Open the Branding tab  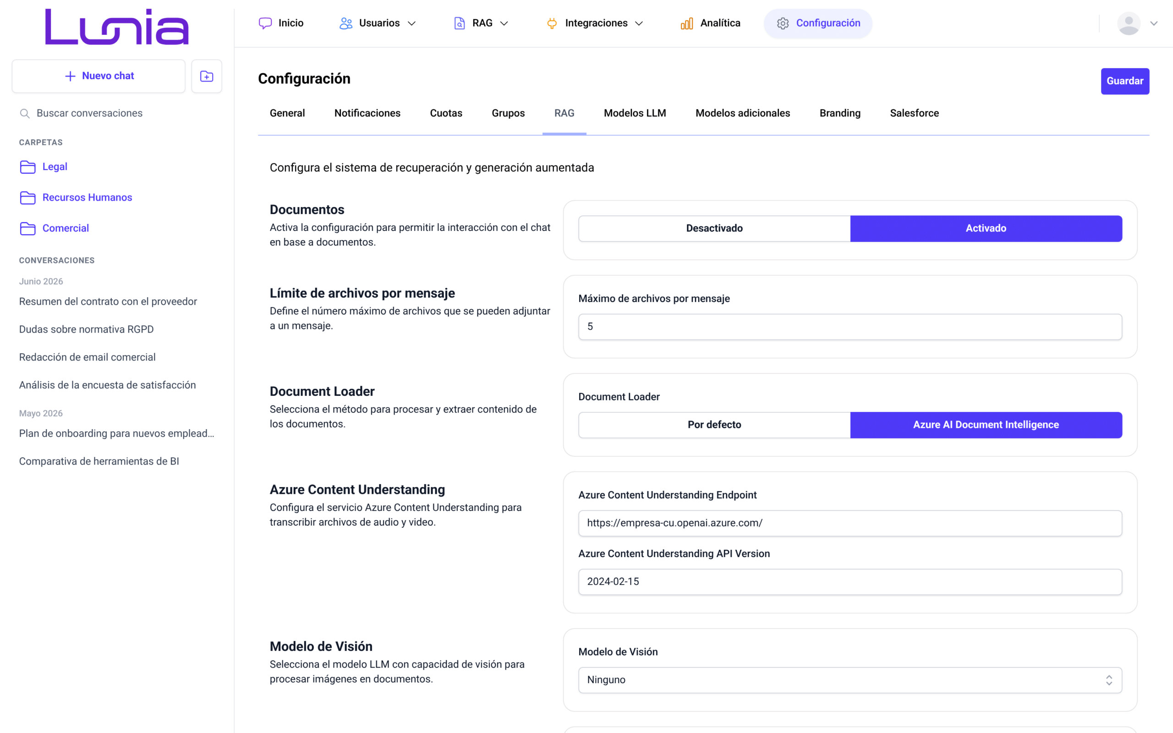(x=840, y=113)
